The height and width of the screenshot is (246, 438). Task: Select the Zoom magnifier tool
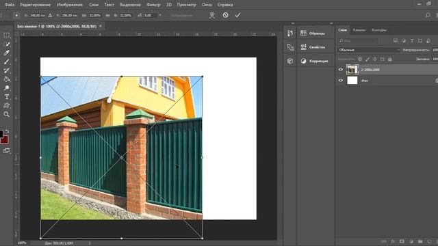(7, 114)
